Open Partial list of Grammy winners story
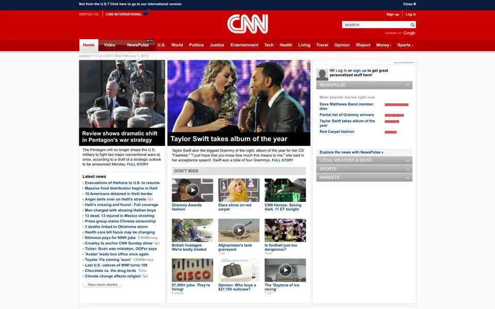 346,115
